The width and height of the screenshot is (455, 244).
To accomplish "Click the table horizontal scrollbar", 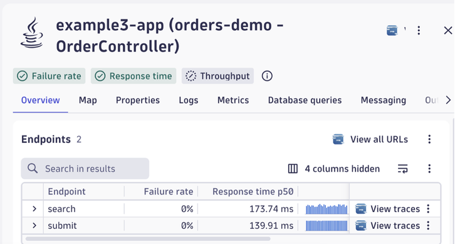I will 148,239.
